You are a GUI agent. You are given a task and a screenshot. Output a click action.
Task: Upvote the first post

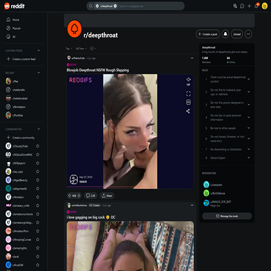70,196
